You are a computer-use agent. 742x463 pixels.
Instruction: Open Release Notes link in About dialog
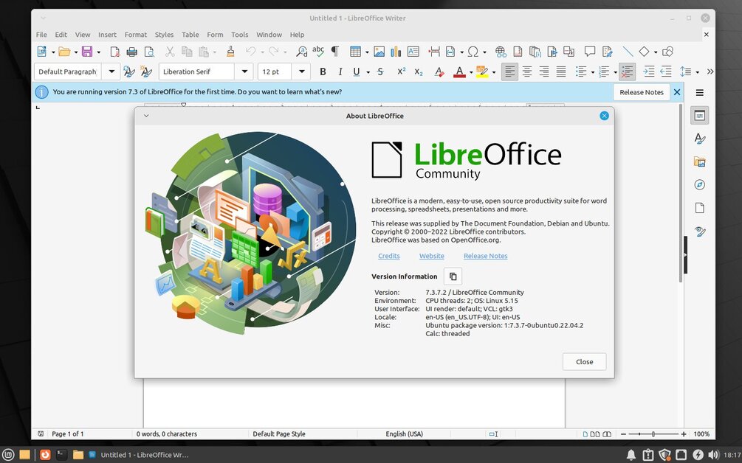tap(486, 256)
